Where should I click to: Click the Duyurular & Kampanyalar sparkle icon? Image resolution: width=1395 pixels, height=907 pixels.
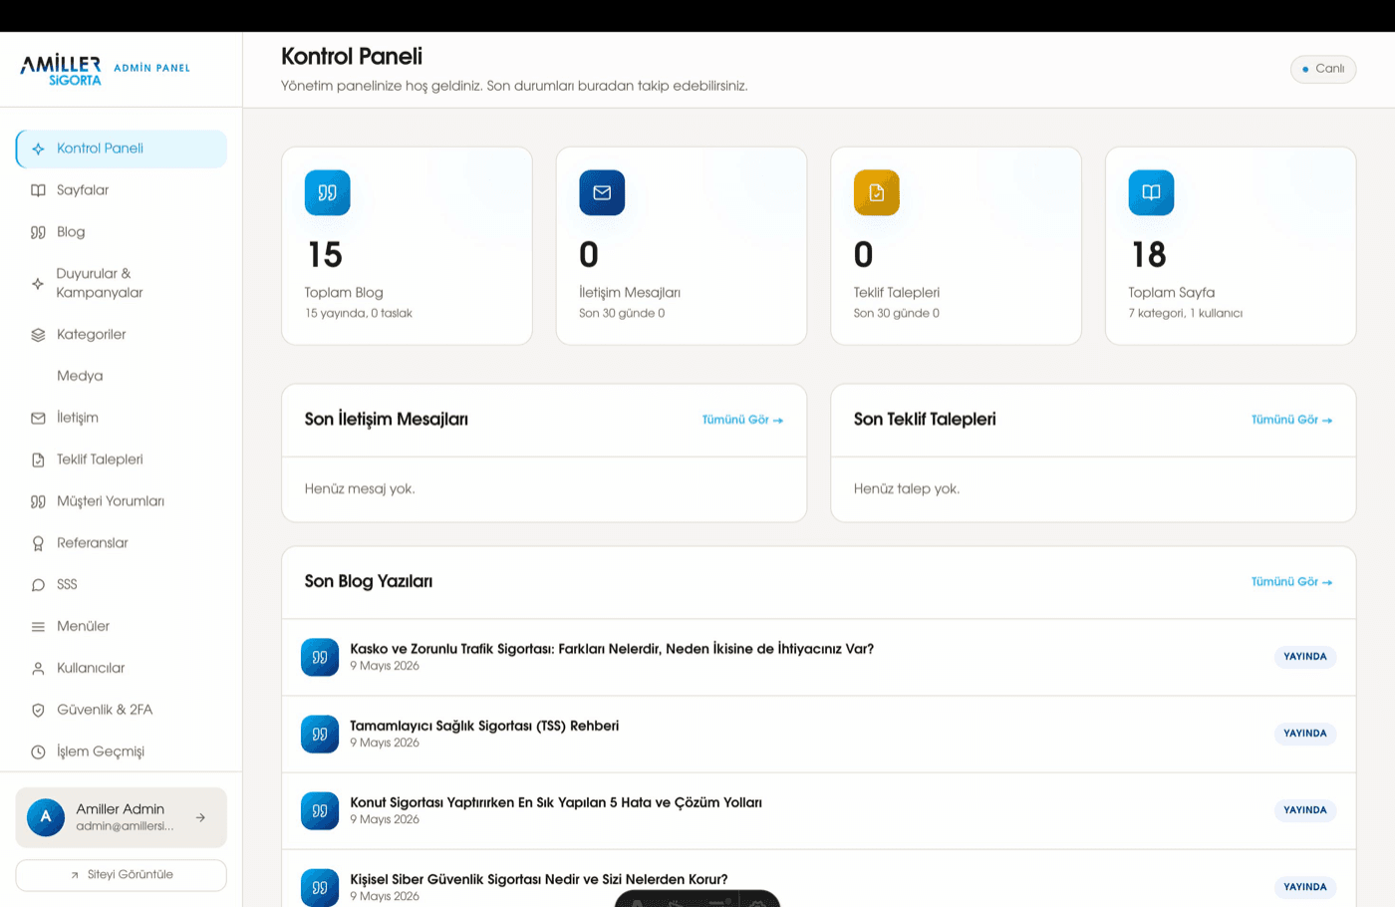pyautogui.click(x=38, y=283)
